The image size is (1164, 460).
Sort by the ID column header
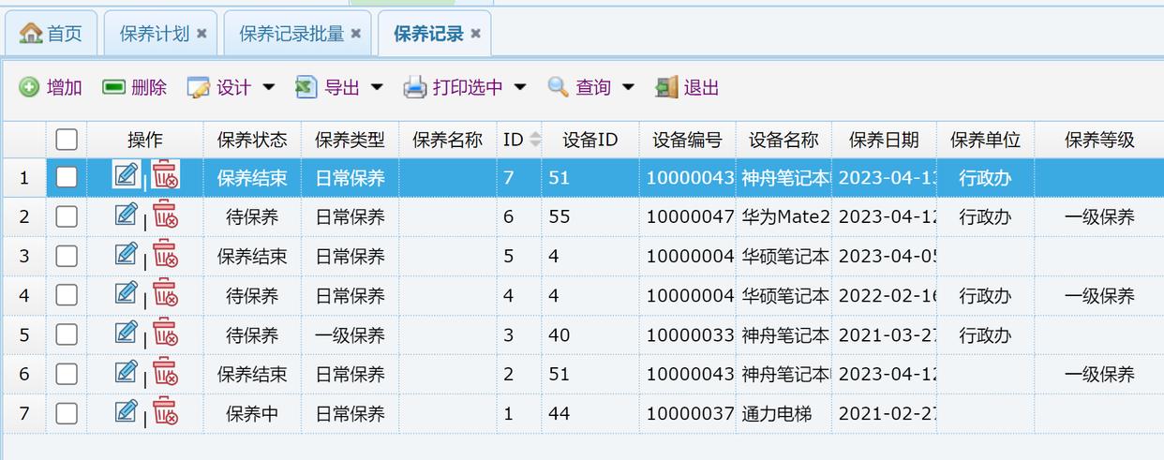pos(514,140)
